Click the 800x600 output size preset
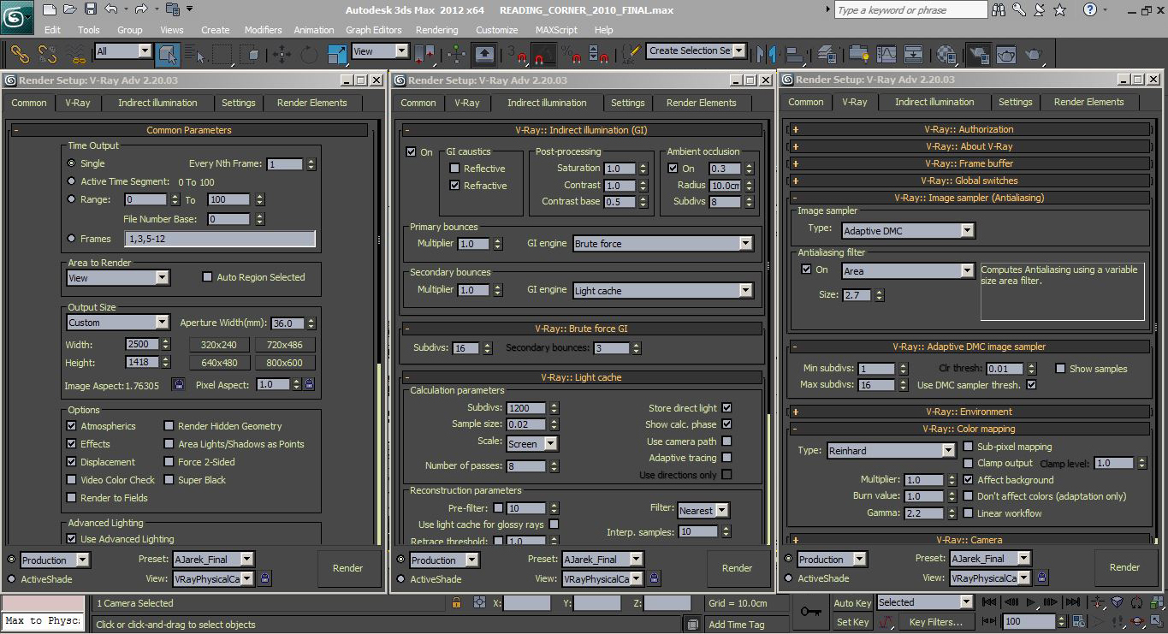Screen dimensions: 1168x634 click(x=284, y=363)
